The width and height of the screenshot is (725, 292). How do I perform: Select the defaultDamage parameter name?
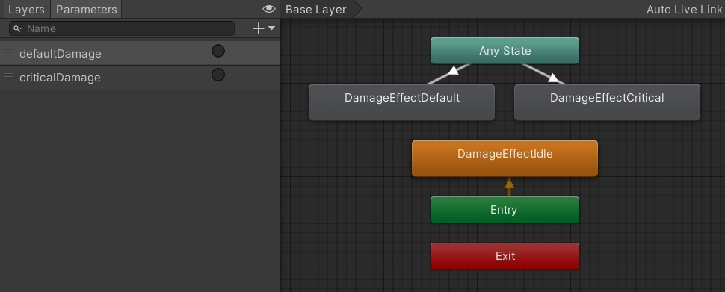(60, 54)
